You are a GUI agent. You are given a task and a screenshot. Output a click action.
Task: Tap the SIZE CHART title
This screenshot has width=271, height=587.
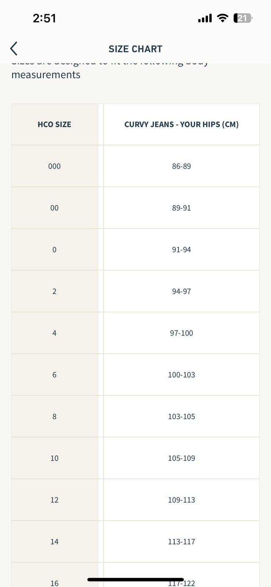click(135, 49)
